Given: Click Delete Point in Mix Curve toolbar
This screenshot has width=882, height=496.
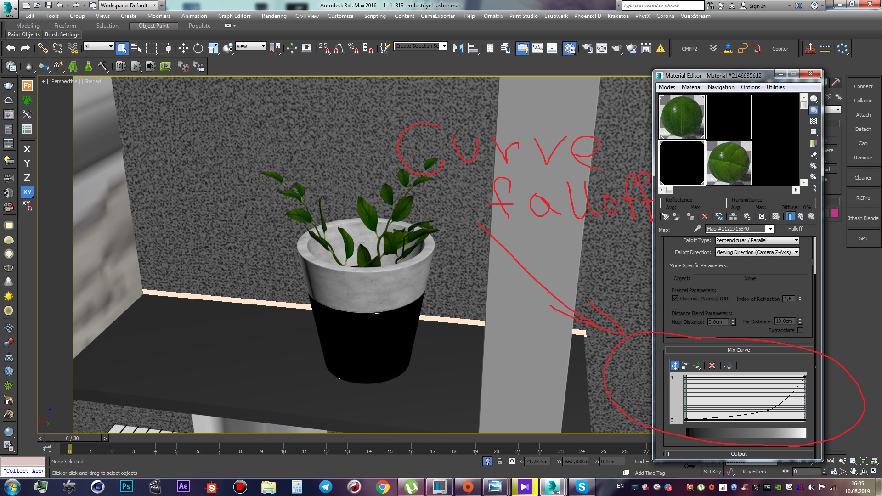Looking at the screenshot, I should click(x=712, y=366).
